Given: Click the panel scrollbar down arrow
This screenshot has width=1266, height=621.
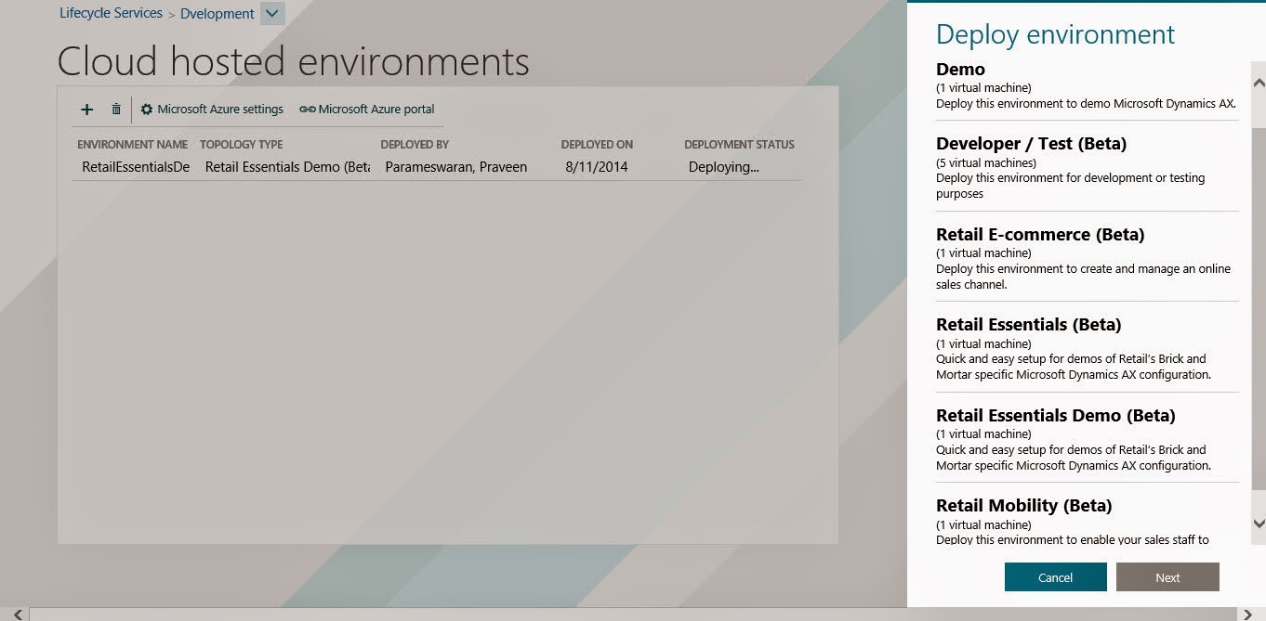Looking at the screenshot, I should point(1259,524).
